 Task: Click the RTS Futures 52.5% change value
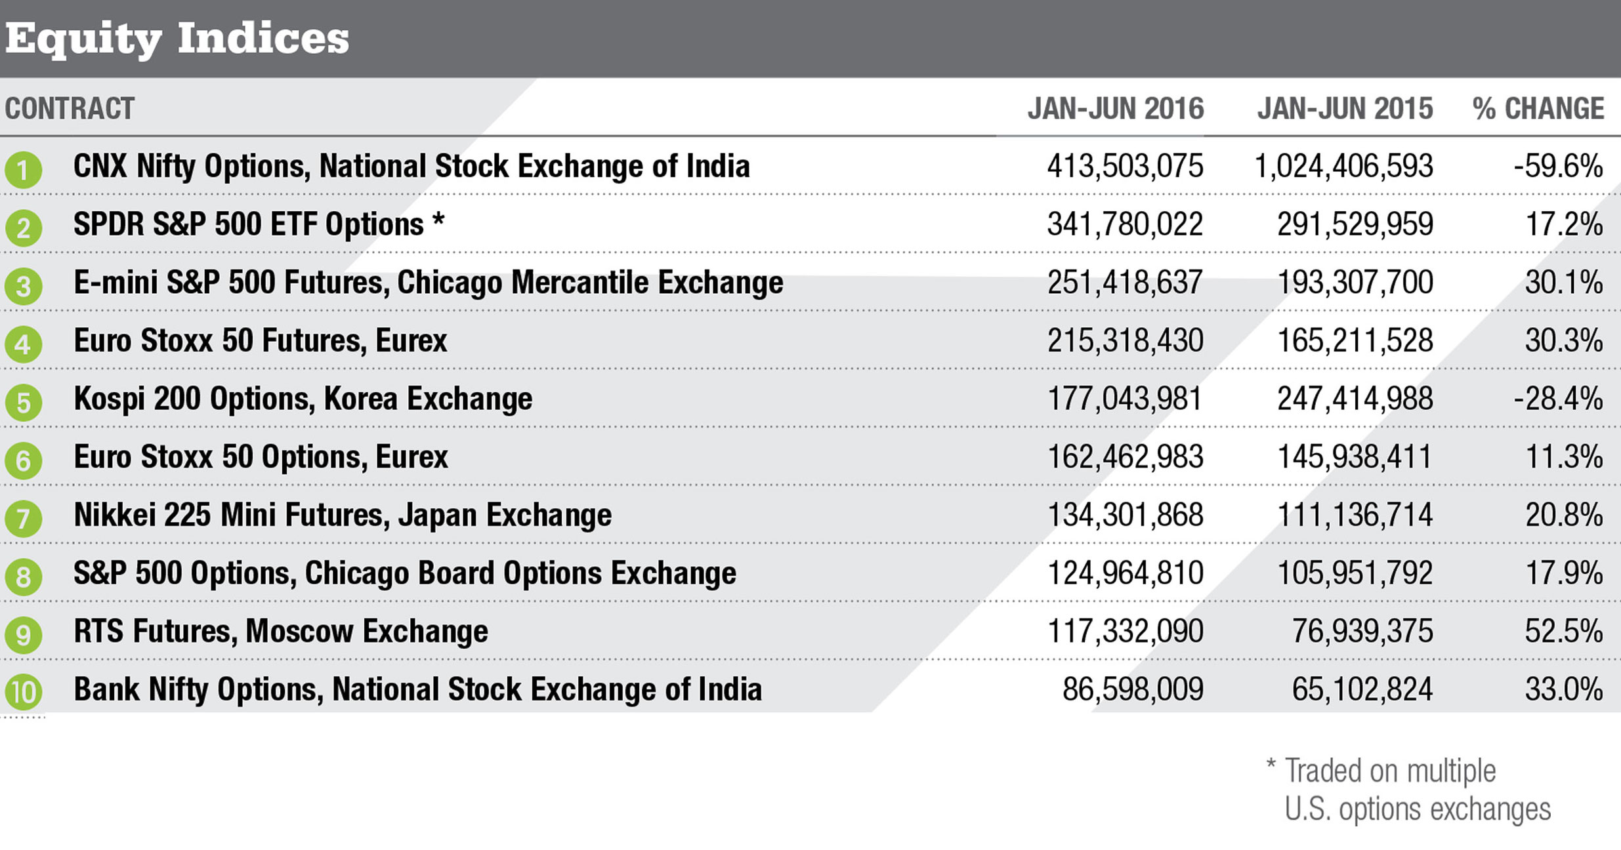click(x=1563, y=632)
